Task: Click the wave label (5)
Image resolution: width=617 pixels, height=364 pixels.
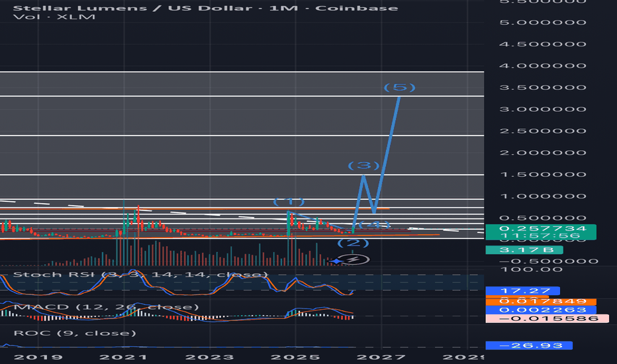Action: click(x=399, y=87)
